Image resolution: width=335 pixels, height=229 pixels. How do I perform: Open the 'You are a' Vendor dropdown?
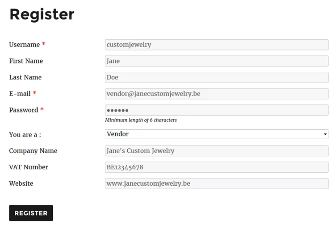click(x=217, y=134)
